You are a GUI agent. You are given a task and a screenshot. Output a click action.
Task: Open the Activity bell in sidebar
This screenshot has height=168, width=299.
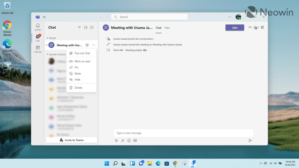(x=38, y=27)
